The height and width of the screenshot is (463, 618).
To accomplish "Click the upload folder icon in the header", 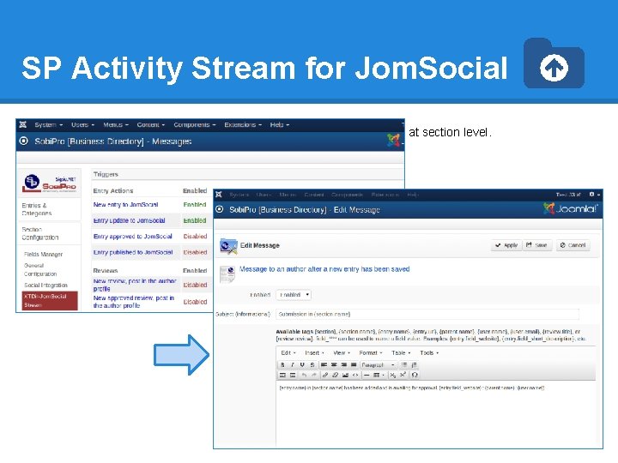I will [554, 63].
